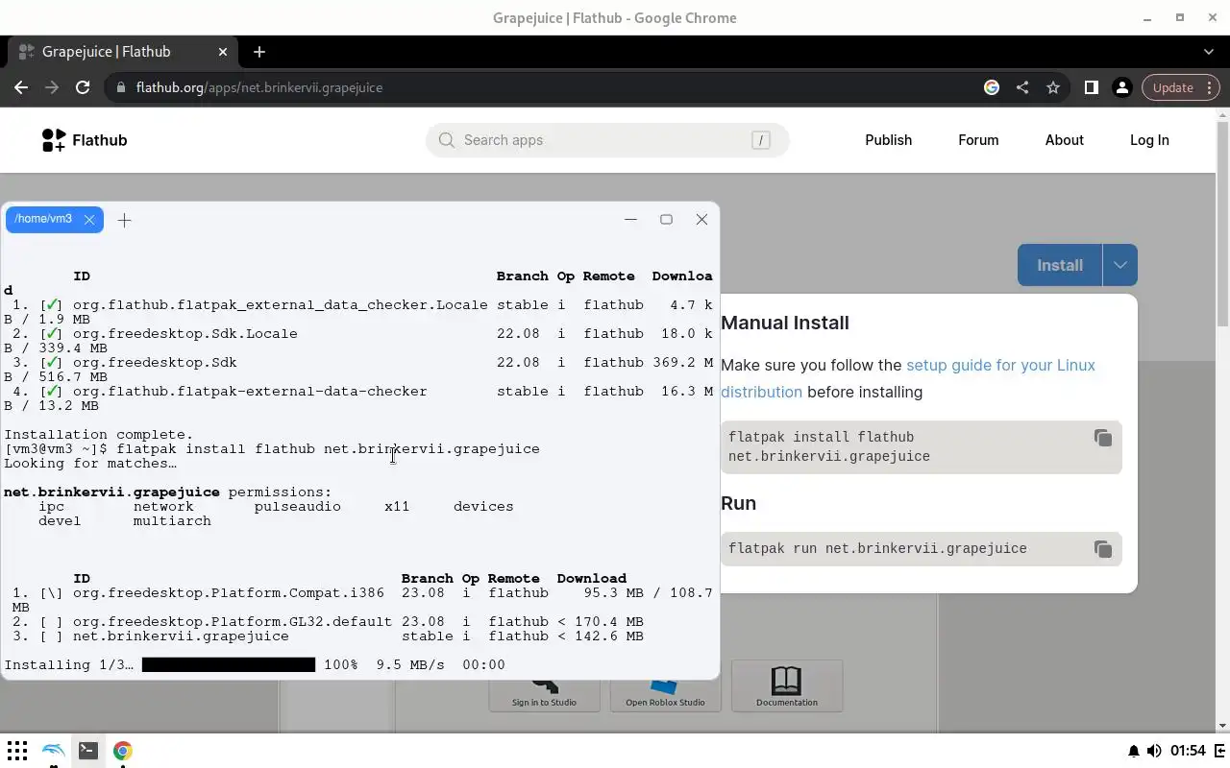The height and width of the screenshot is (768, 1230).
Task: Copy the flatpak install command
Action: coord(1103,438)
